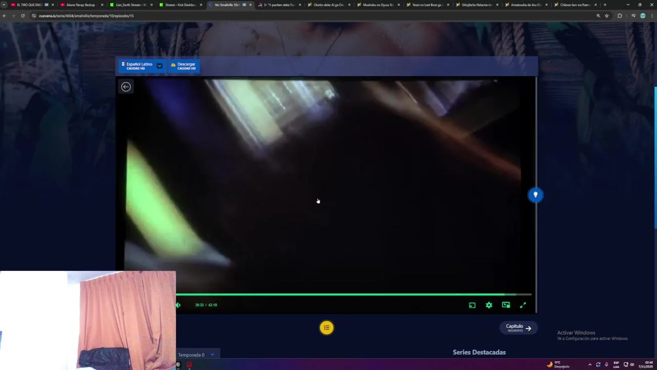The image size is (657, 370).
Task: Open the zoom magnifier in address bar
Action: [x=598, y=16]
